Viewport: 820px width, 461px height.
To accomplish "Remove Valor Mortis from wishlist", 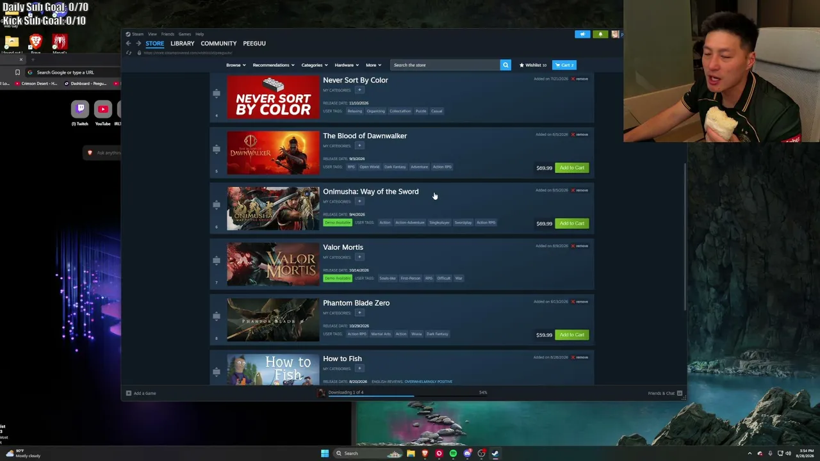I will click(580, 246).
